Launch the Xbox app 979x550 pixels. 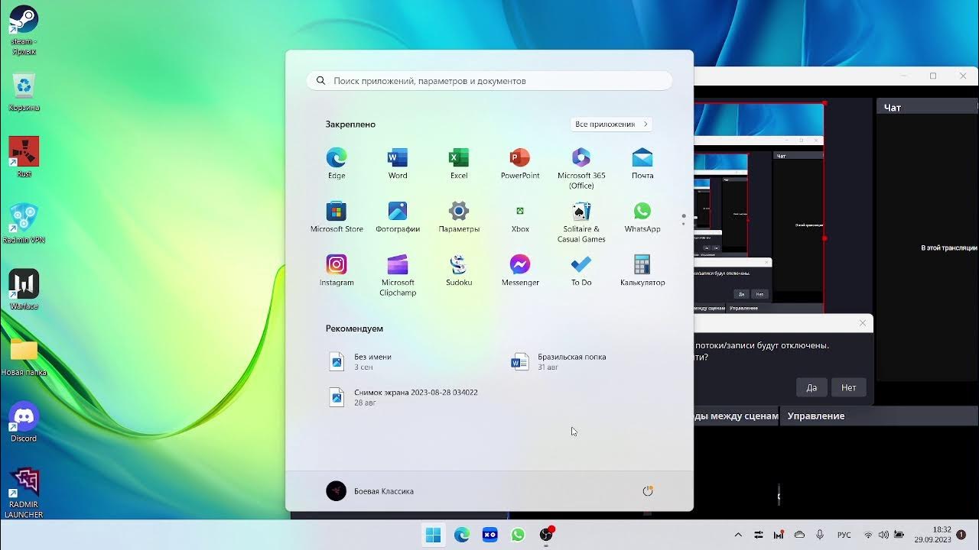coord(520,217)
